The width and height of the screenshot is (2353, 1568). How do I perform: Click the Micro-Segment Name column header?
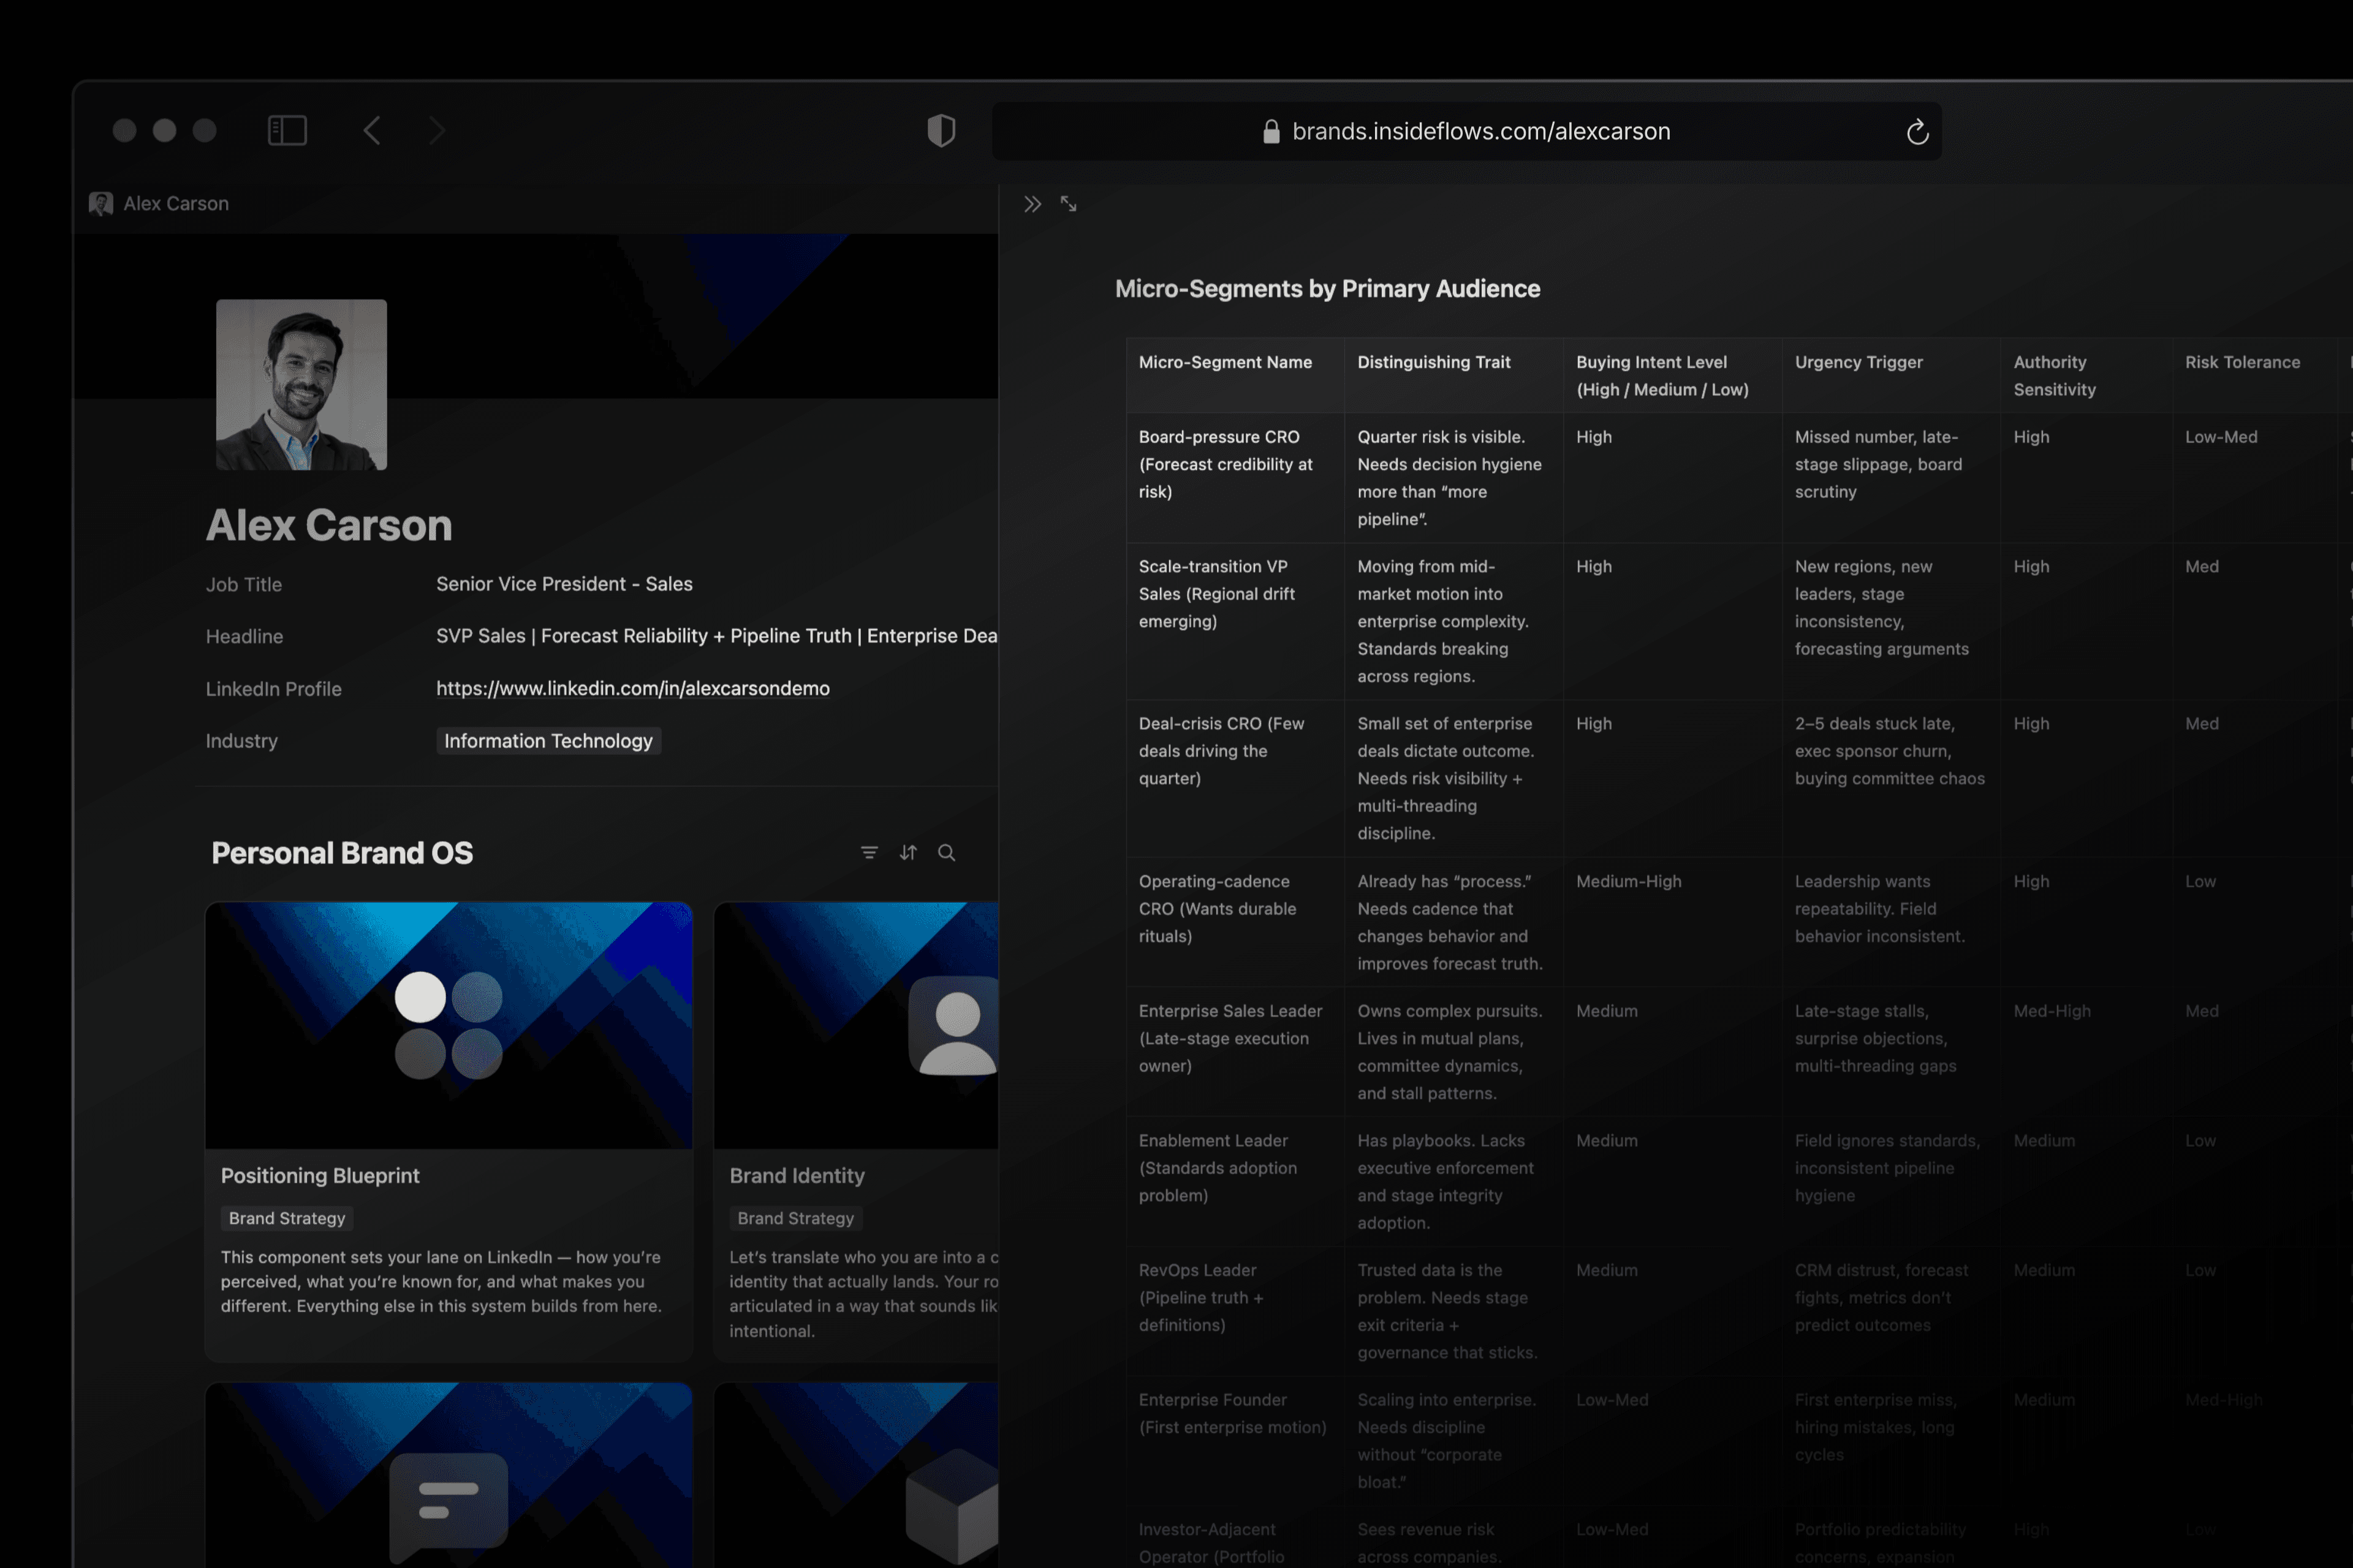(1224, 362)
